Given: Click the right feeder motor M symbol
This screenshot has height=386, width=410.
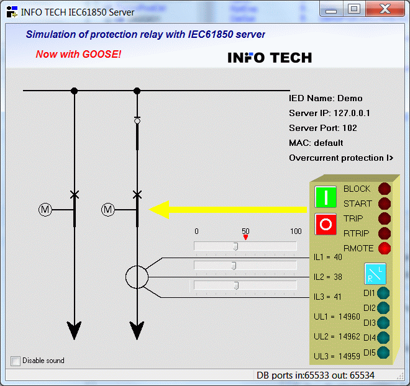Looking at the screenshot, I should (x=107, y=210).
